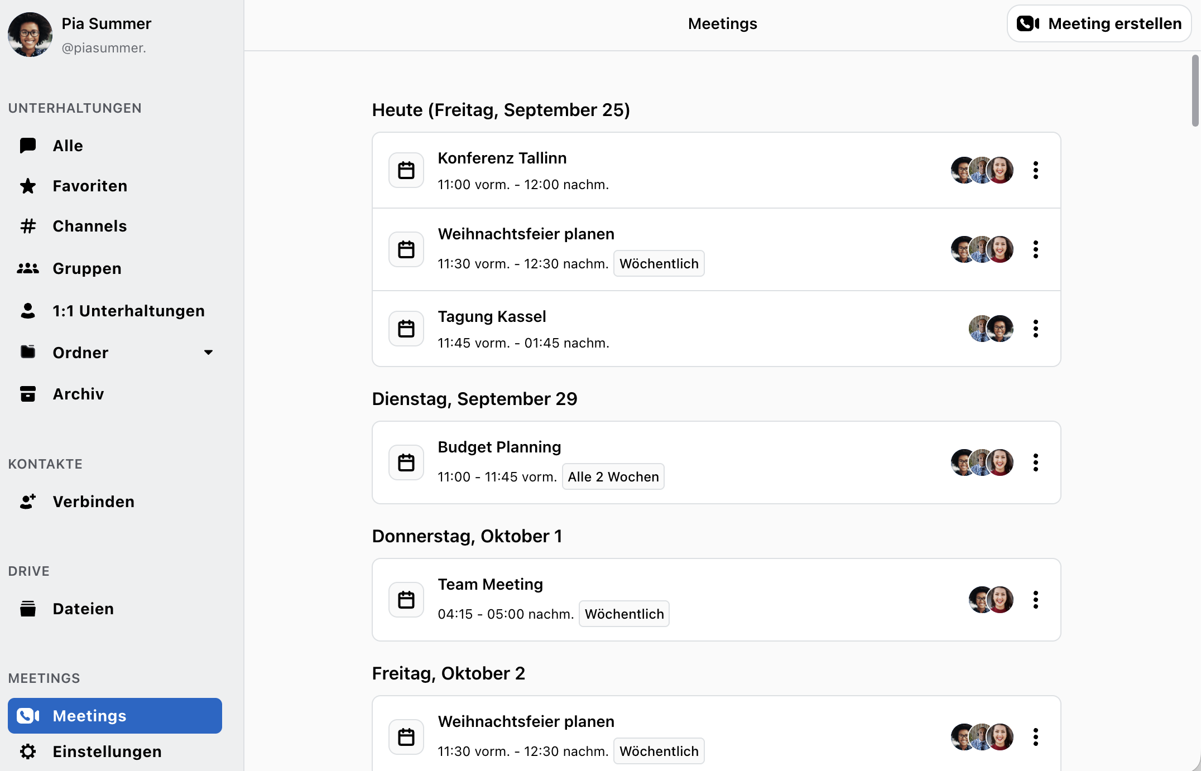Click Donnerstag, Oktober 1 heading
Image resolution: width=1201 pixels, height=771 pixels.
tap(467, 536)
